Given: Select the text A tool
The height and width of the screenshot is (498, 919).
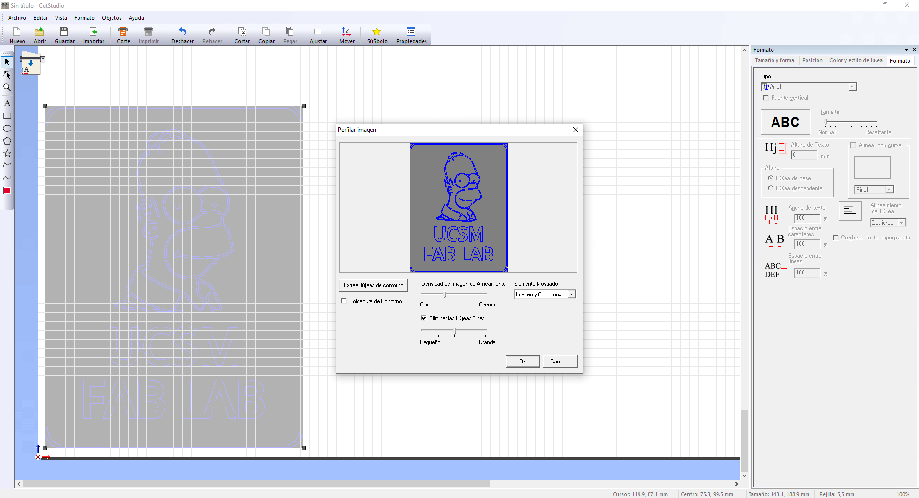Looking at the screenshot, I should [x=7, y=103].
